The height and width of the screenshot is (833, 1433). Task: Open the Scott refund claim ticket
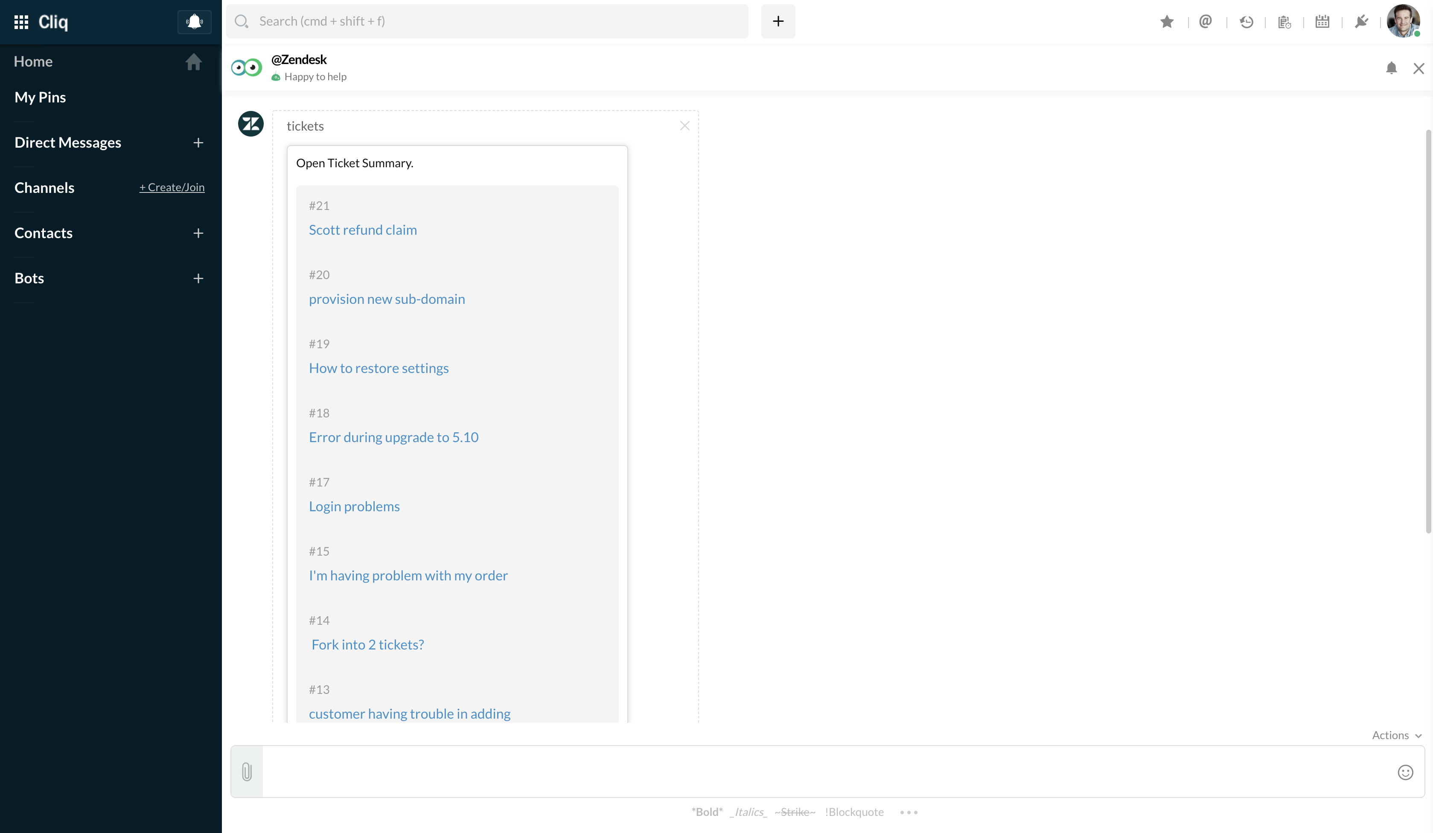[363, 230]
